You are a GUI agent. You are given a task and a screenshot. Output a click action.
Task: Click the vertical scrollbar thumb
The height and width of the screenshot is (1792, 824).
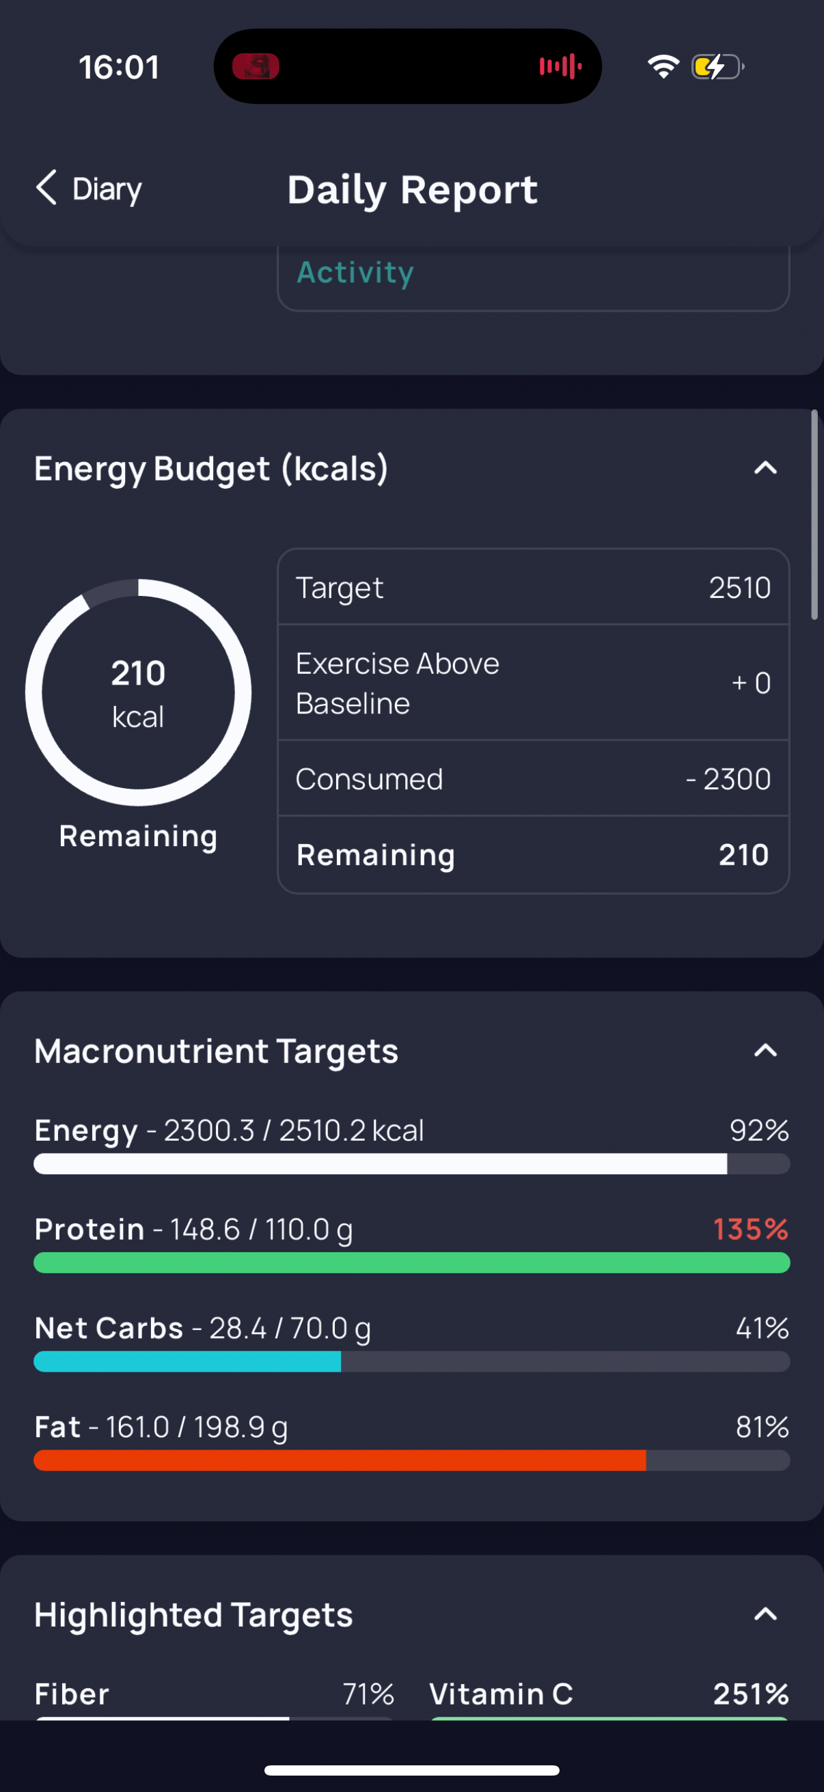click(x=814, y=515)
